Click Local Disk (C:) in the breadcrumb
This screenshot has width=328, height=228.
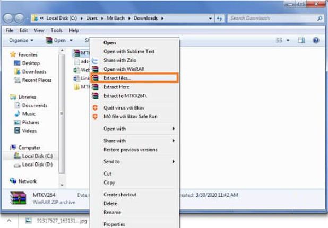(x=62, y=19)
